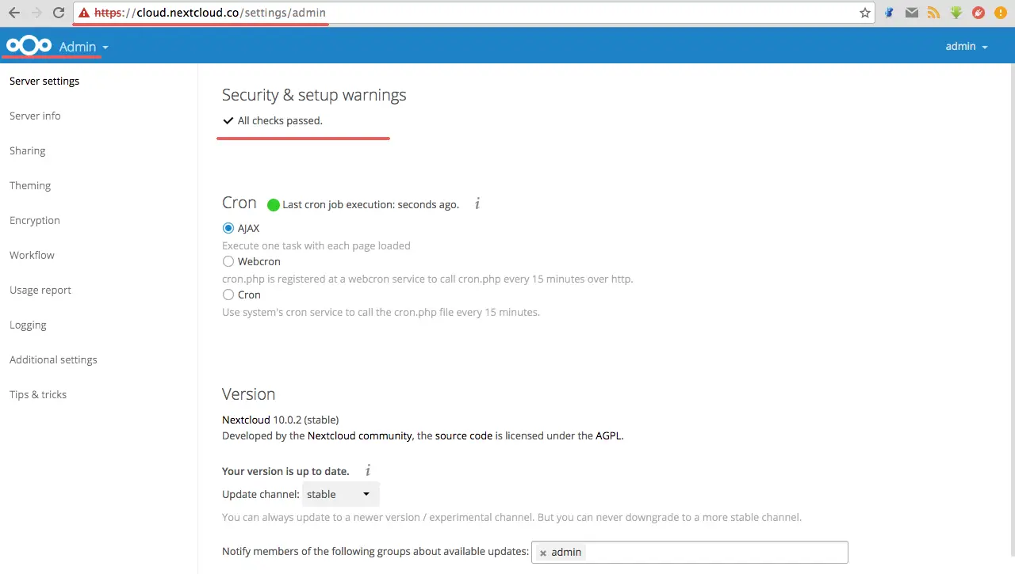Viewport: 1015px width, 574px height.
Task: Click 'Your version is up to date.' text
Action: pyautogui.click(x=285, y=471)
